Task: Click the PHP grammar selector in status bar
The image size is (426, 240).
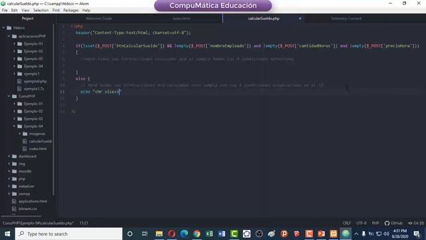Action: point(375,223)
